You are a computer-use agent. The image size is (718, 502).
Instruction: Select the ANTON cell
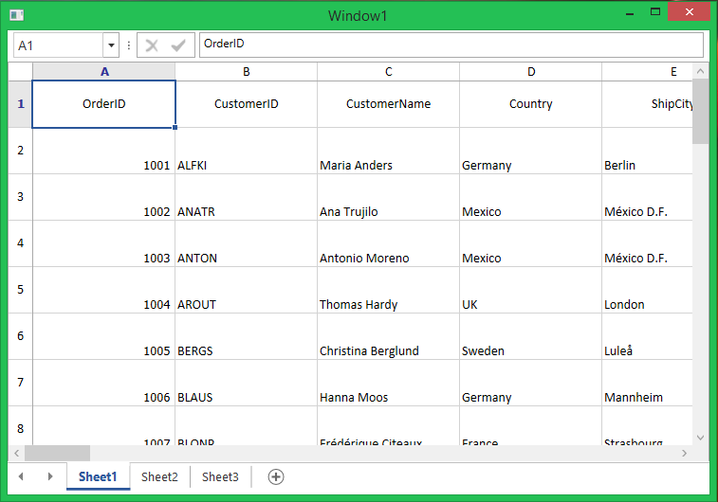point(247,243)
